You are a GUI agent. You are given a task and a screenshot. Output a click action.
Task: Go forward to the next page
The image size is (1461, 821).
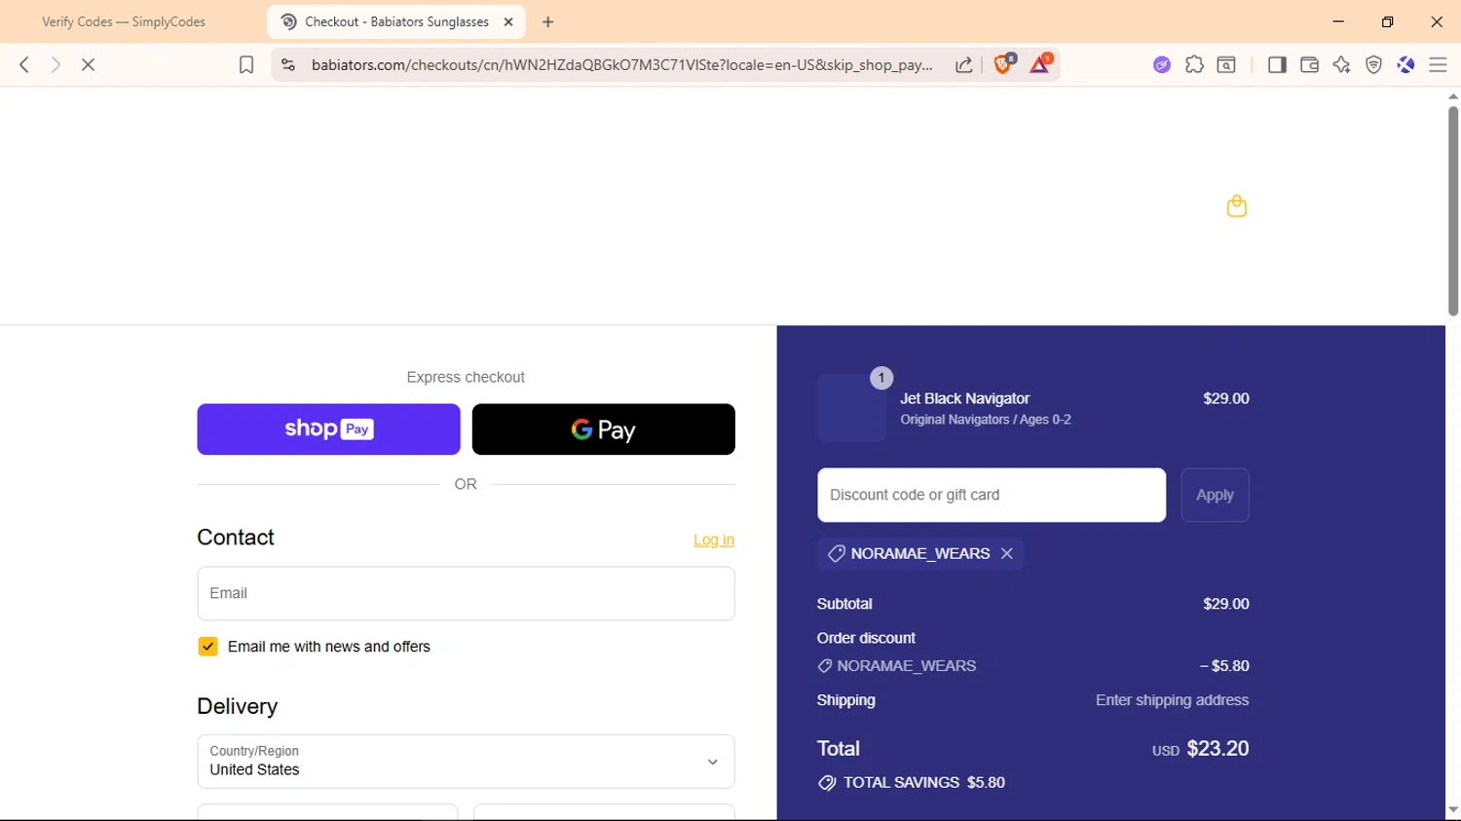click(x=56, y=64)
